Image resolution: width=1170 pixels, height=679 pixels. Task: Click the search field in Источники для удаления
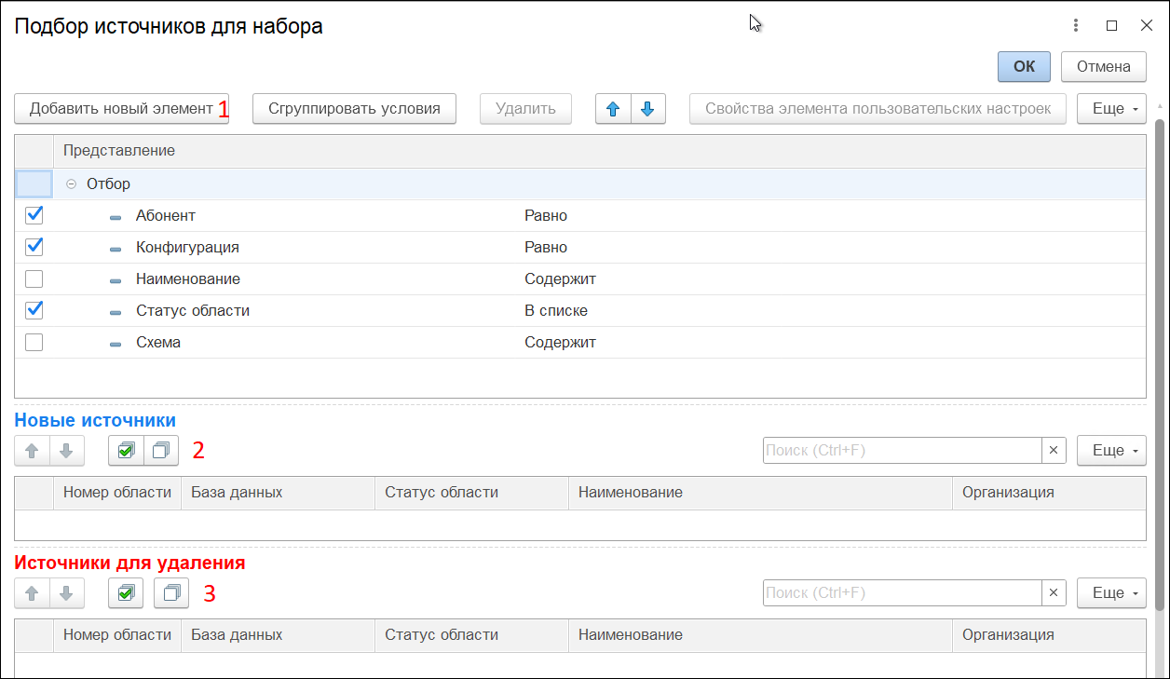[902, 592]
